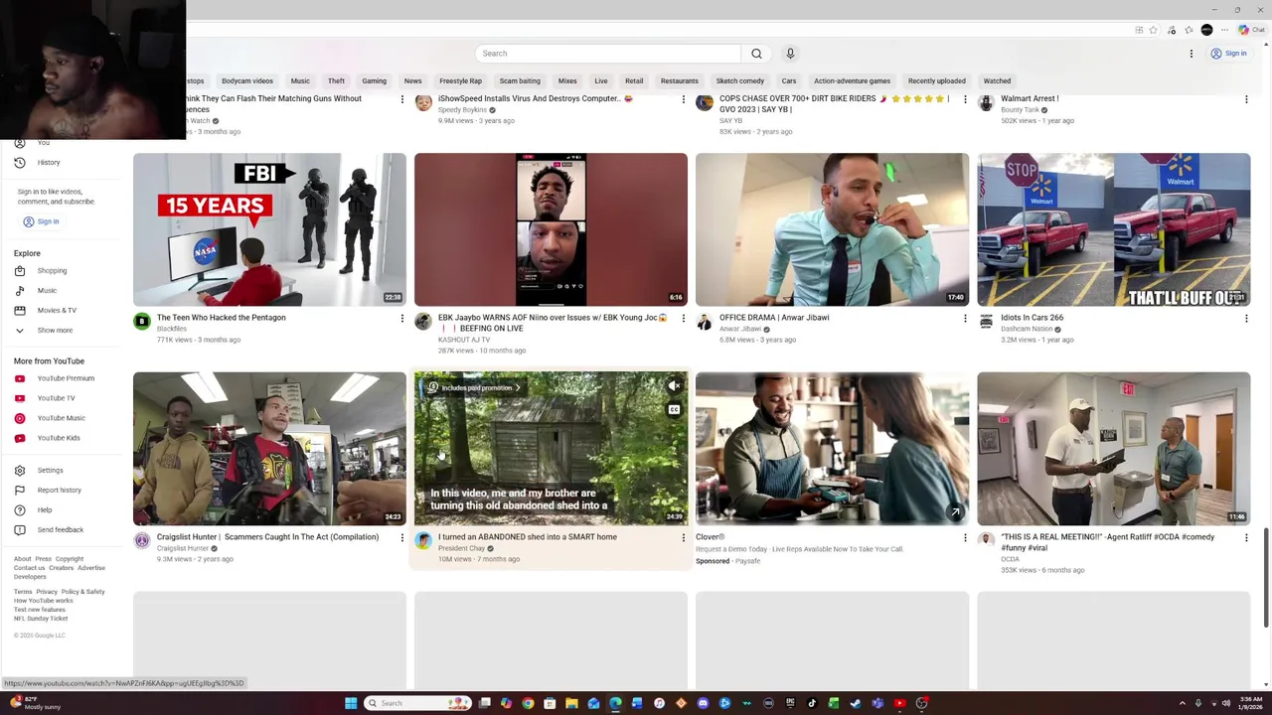
Task: Play the OFFICE DRAMA Anwar Jibawi thumbnail
Action: pyautogui.click(x=832, y=229)
